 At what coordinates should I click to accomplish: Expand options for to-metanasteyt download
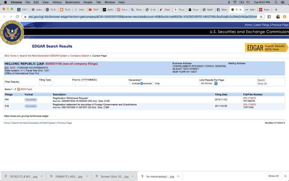pyautogui.click(x=178, y=176)
